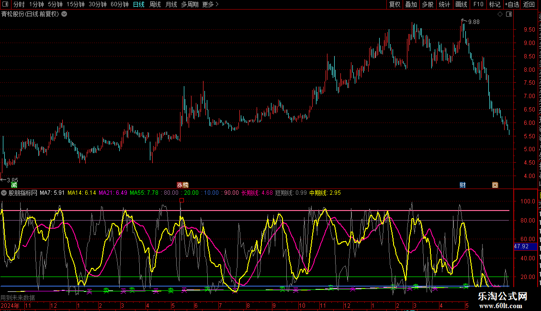
Task: Click the green MA55: 7.78 value
Action: (x=144, y=193)
